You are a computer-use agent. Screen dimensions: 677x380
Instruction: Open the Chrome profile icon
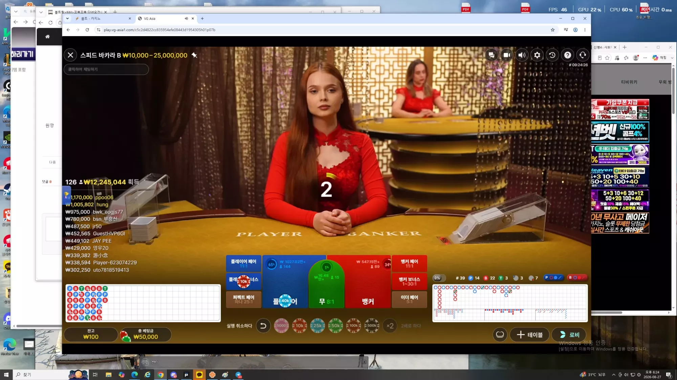point(575,30)
